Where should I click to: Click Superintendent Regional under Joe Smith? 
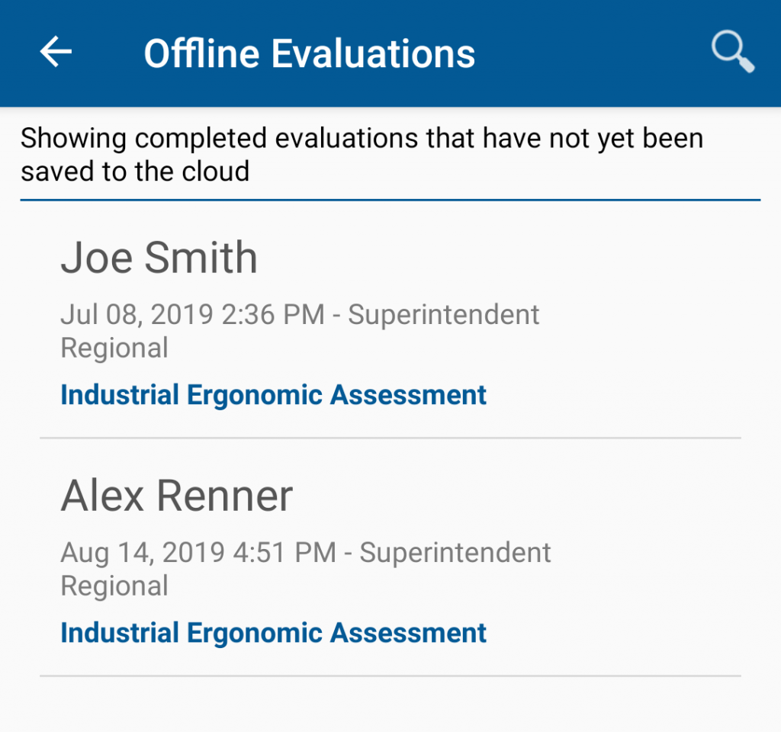pyautogui.click(x=442, y=330)
